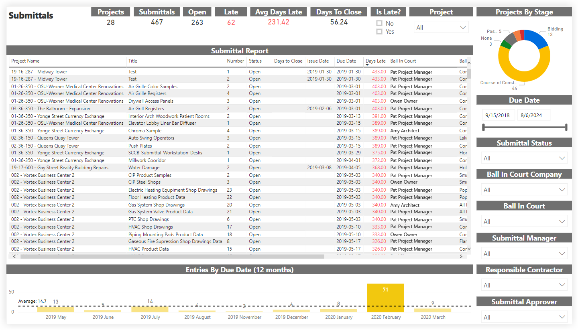Image resolution: width=578 pixels, height=330 pixels.
Task: Click the Late card value 62
Action: point(231,22)
